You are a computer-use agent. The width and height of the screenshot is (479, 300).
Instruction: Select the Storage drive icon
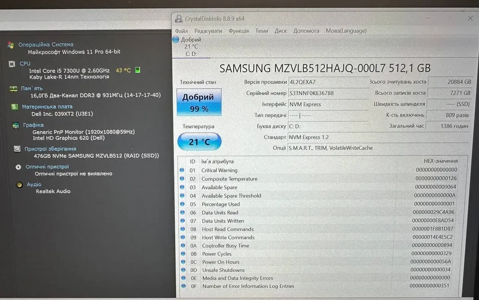[x=17, y=149]
